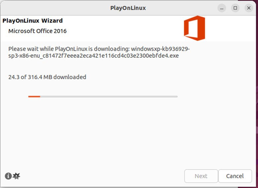Click the Microsoft Office 2016 label

[37, 31]
